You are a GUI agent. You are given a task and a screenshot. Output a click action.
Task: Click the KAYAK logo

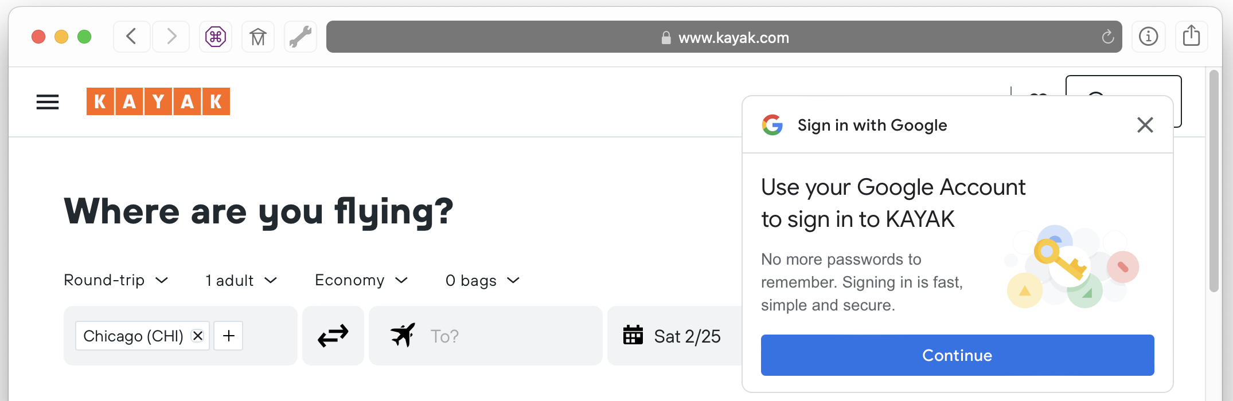coord(158,101)
